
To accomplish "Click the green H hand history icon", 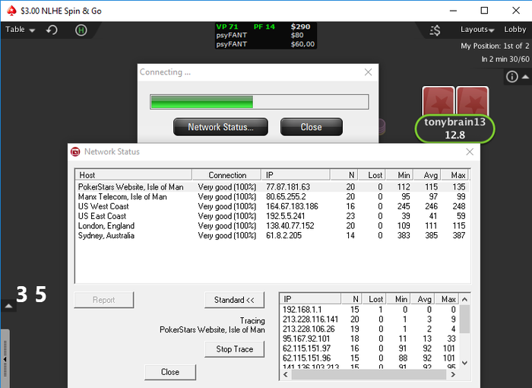I will click(81, 30).
